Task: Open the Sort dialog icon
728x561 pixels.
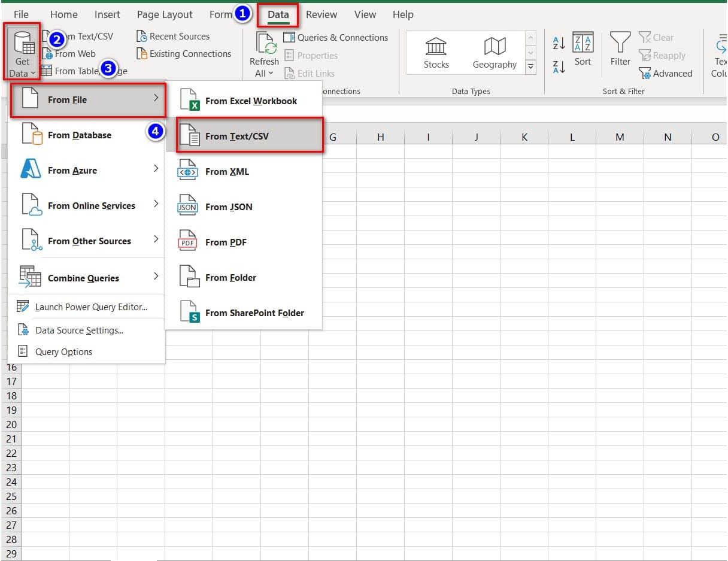Action: pyautogui.click(x=583, y=43)
